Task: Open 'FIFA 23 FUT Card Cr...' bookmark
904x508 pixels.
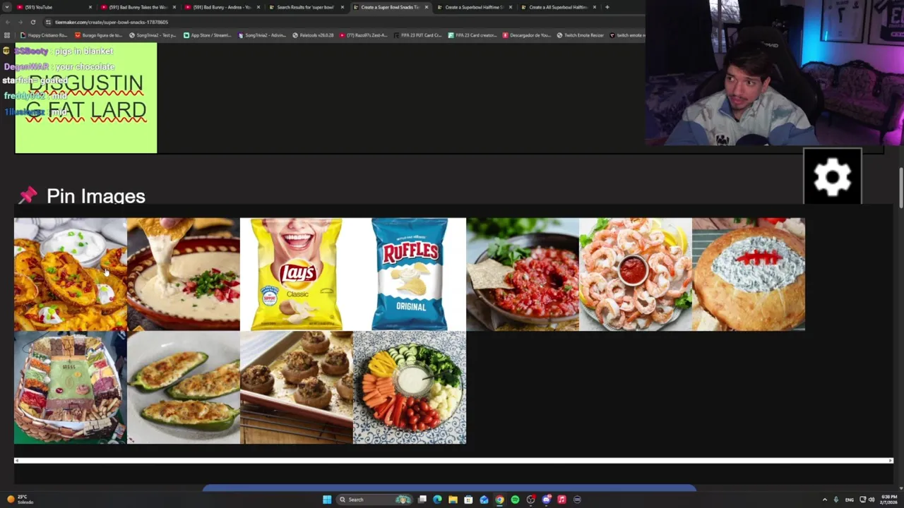Action: pyautogui.click(x=417, y=35)
